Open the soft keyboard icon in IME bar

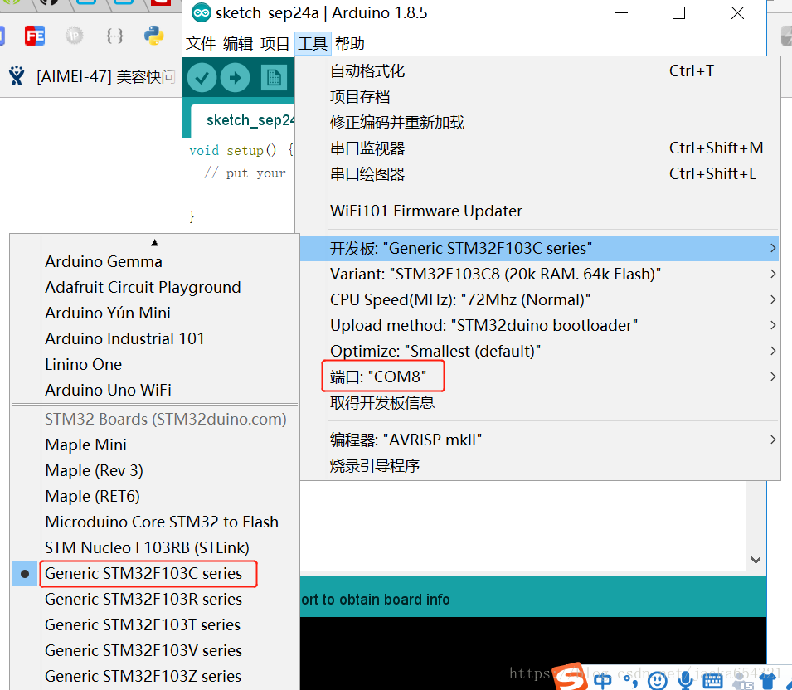(x=712, y=682)
